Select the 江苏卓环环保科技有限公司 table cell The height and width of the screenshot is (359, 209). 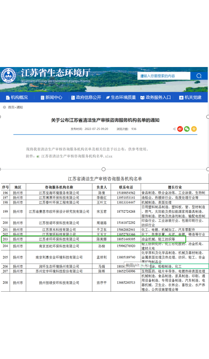(x=59, y=239)
